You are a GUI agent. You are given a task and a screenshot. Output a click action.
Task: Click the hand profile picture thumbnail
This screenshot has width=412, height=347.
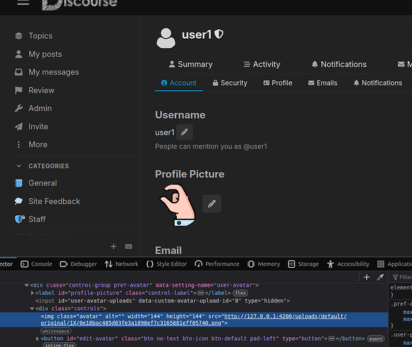click(x=178, y=205)
